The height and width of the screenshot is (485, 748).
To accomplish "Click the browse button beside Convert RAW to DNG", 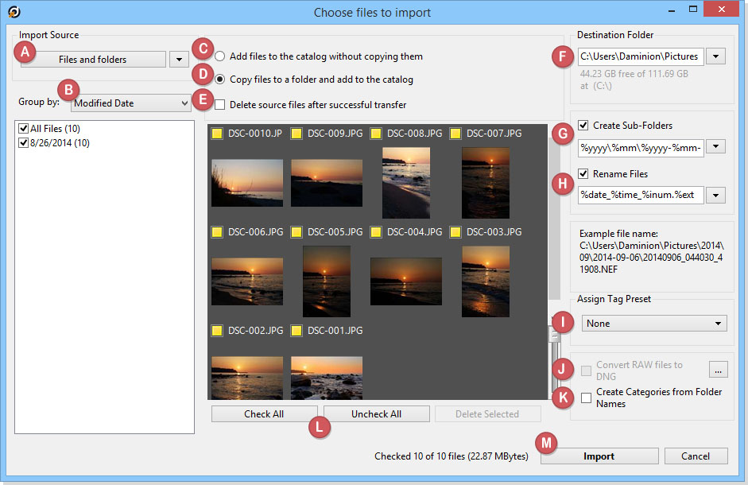I will (717, 370).
